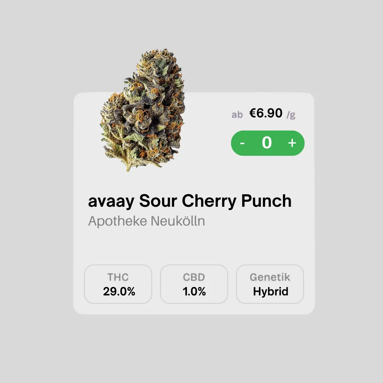The image size is (383, 383).
Task: Open the Apotheke Neukölln pharmacy link
Action: coord(146,221)
